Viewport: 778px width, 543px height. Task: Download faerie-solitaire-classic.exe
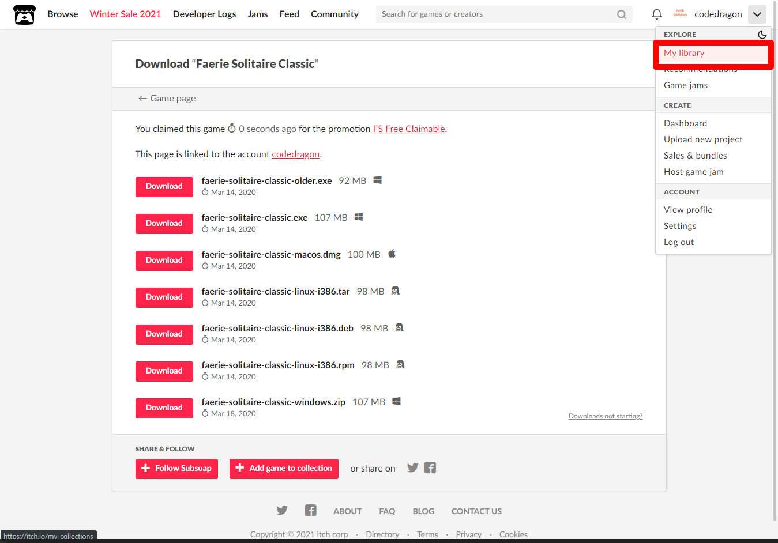tap(164, 224)
